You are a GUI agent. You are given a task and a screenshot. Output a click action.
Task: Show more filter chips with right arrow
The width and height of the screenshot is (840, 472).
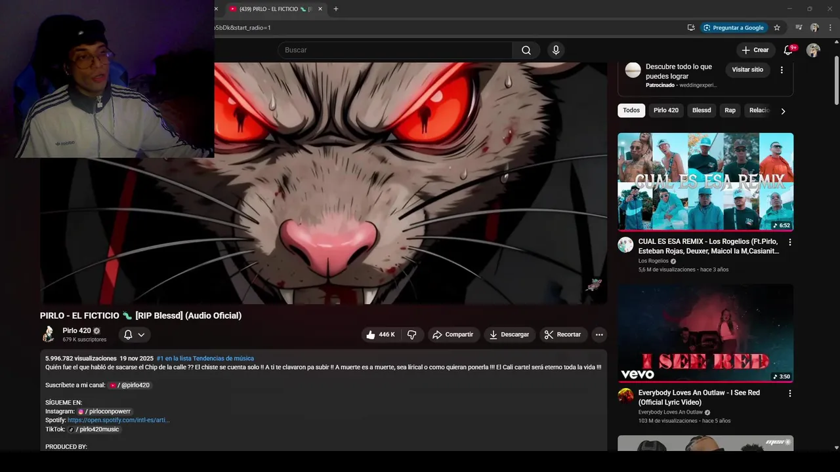click(x=783, y=111)
